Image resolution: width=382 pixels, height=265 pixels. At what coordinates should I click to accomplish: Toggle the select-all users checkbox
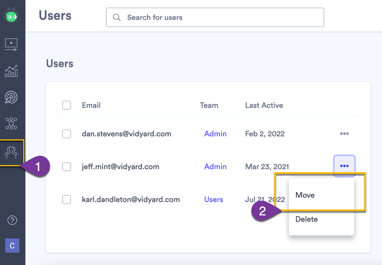(67, 105)
